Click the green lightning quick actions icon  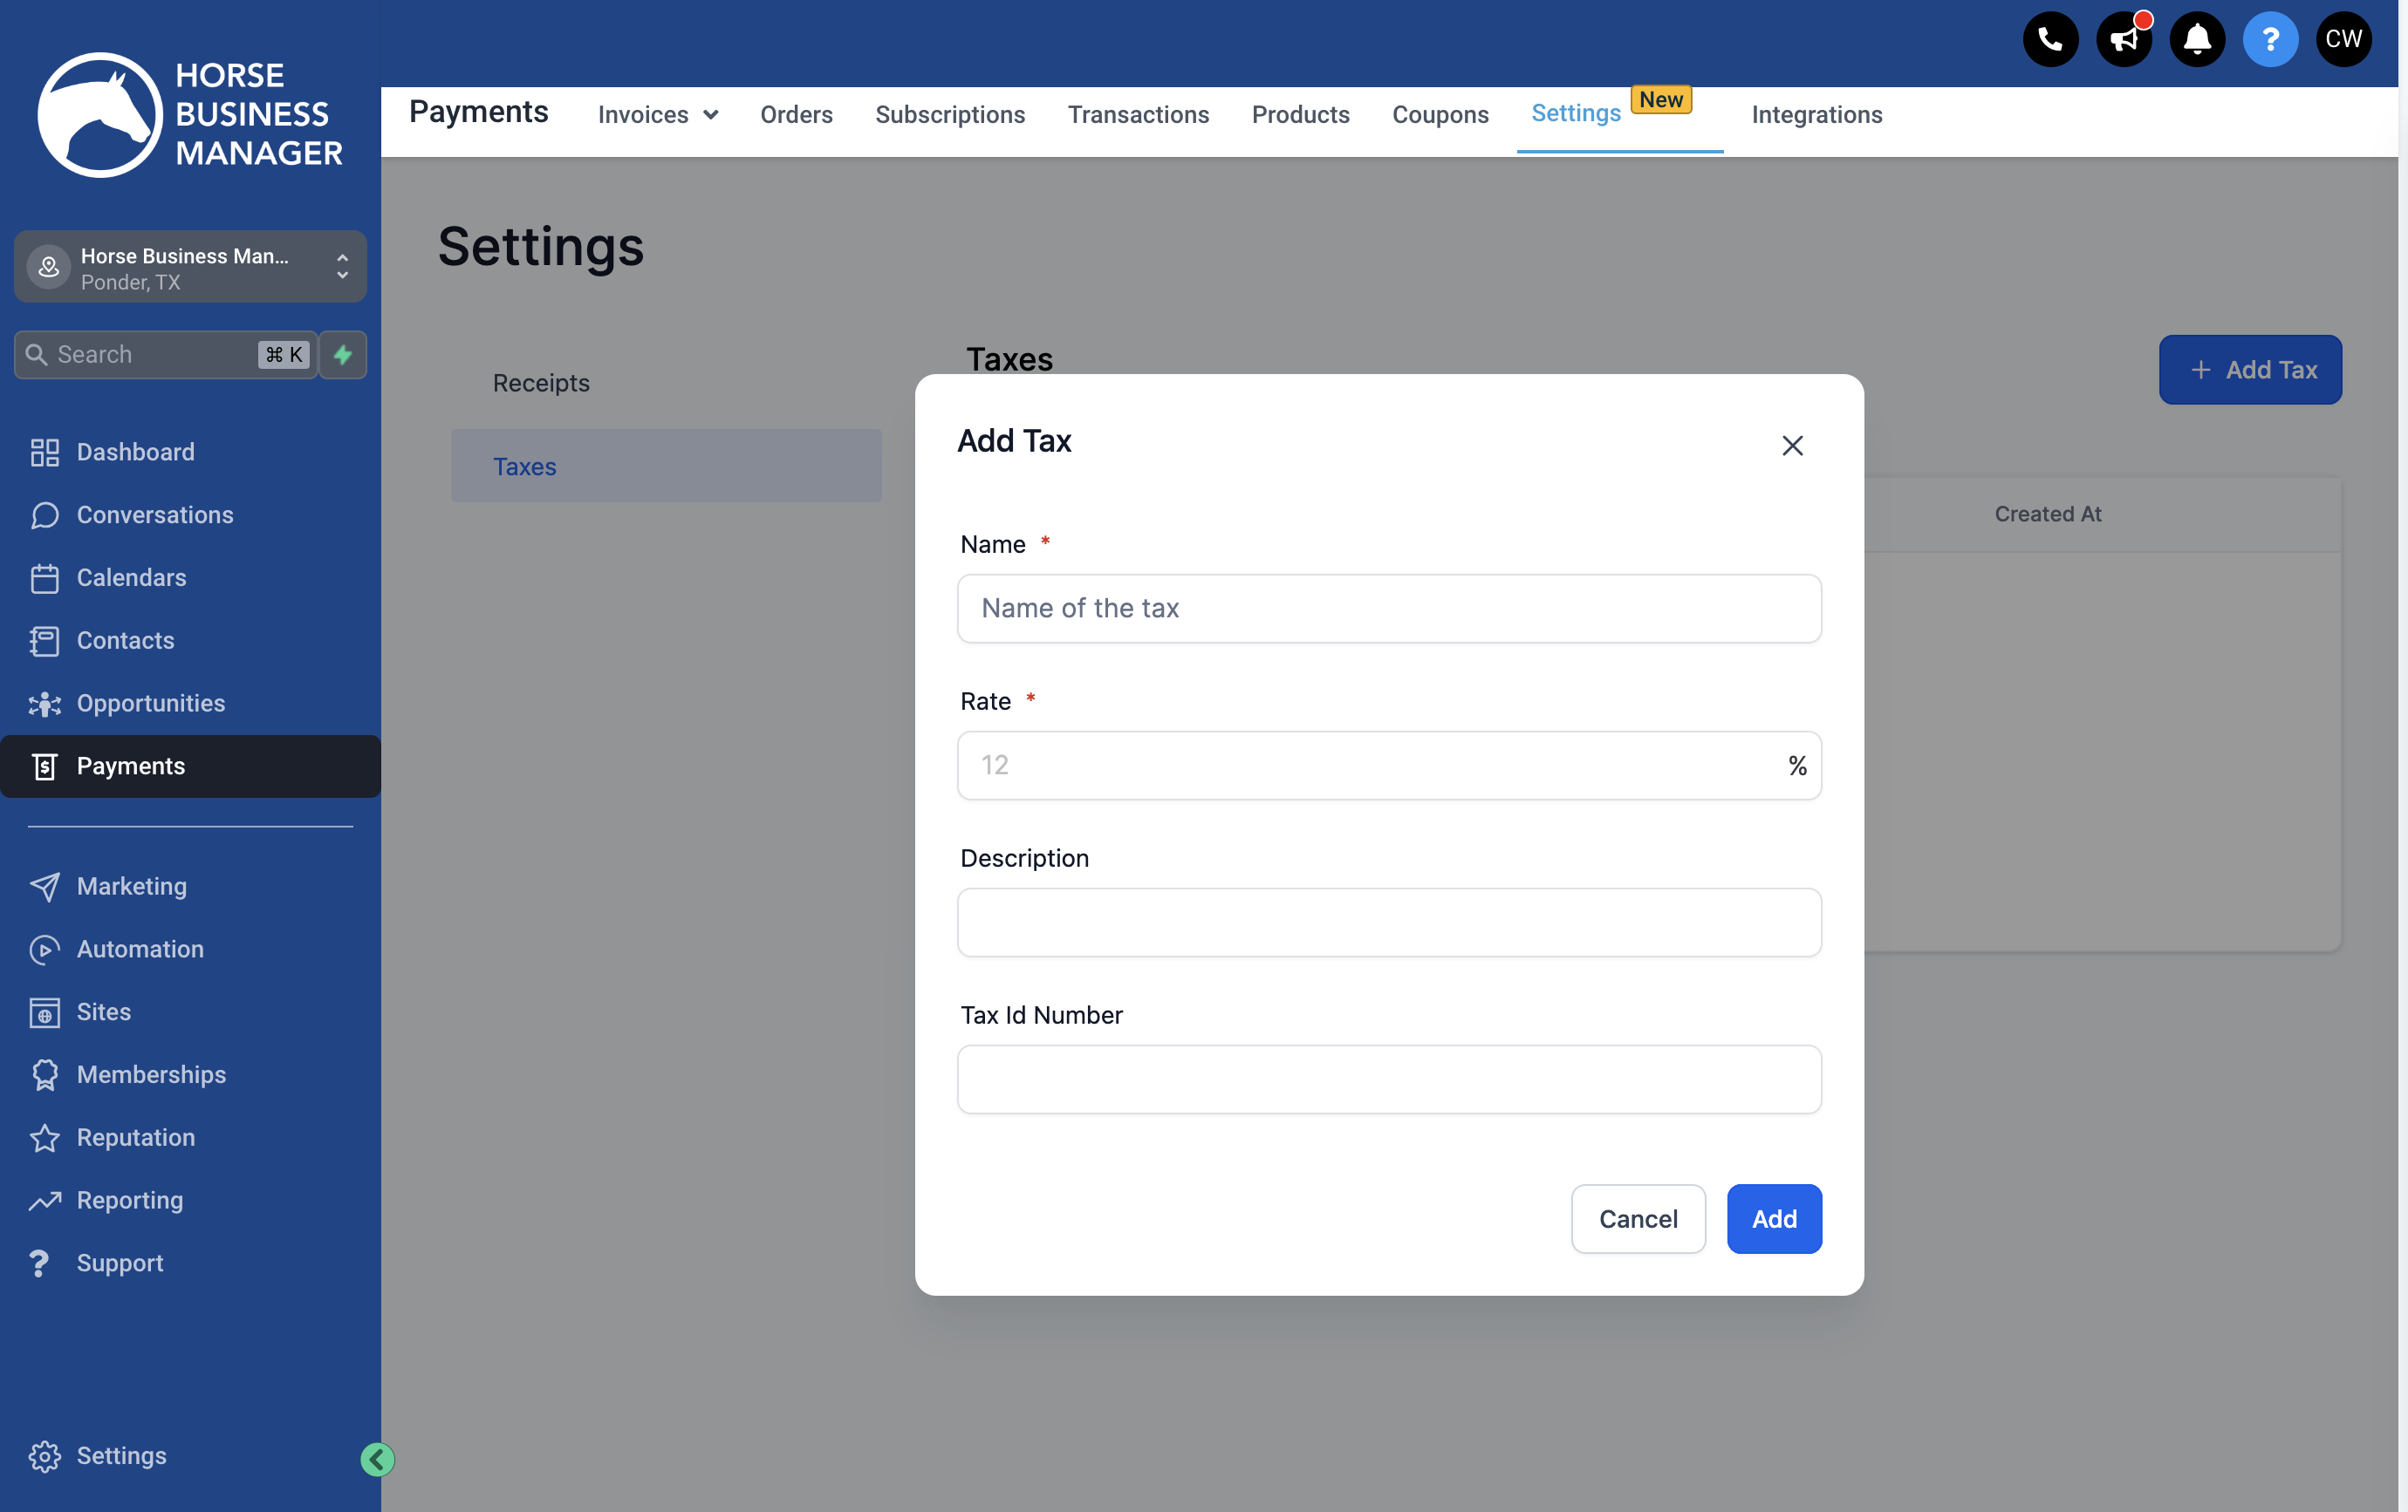[343, 355]
